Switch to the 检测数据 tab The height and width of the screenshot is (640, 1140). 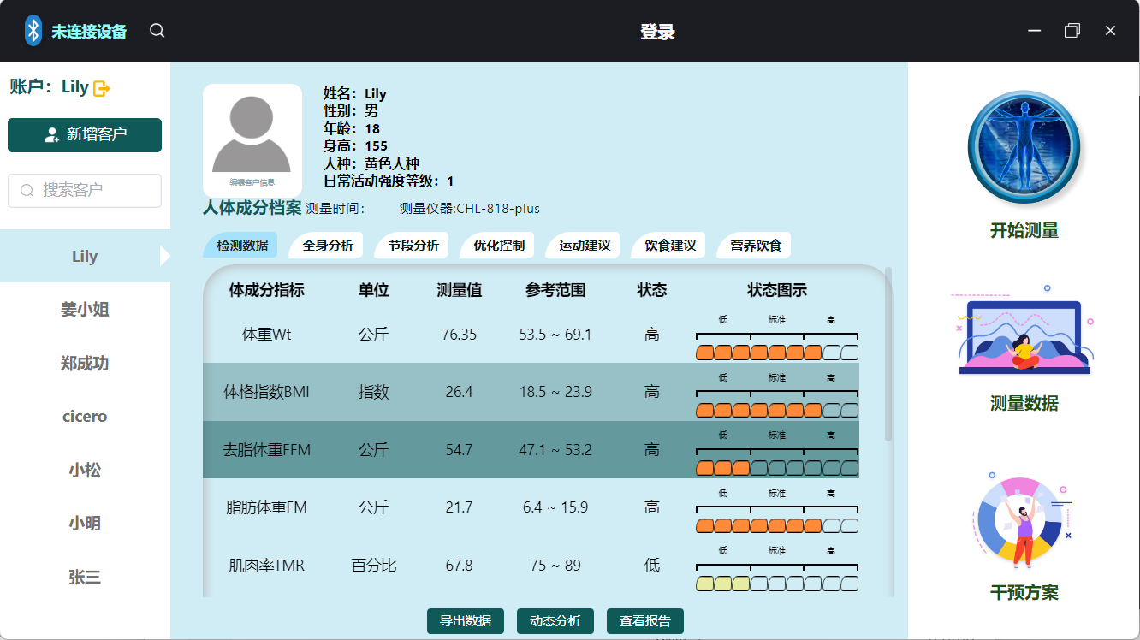pos(241,246)
